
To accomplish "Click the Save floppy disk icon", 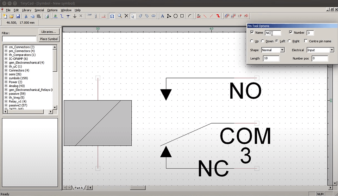I will (x=18, y=16).
